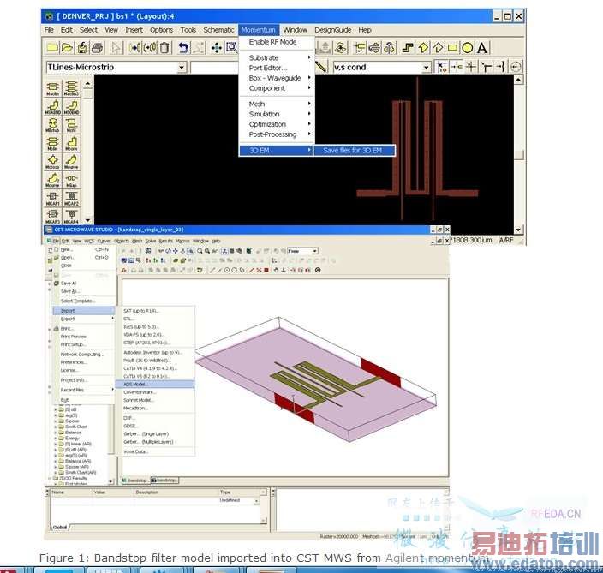Insert the MGap component from palette

click(x=71, y=180)
